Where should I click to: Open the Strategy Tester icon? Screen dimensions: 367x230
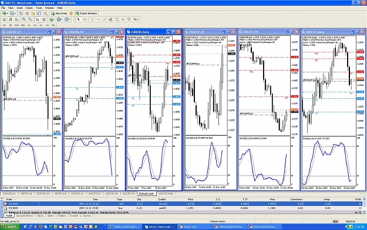pyautogui.click(x=45, y=14)
